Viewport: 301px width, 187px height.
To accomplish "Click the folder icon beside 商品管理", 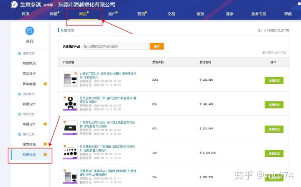I will (x=20, y=94).
